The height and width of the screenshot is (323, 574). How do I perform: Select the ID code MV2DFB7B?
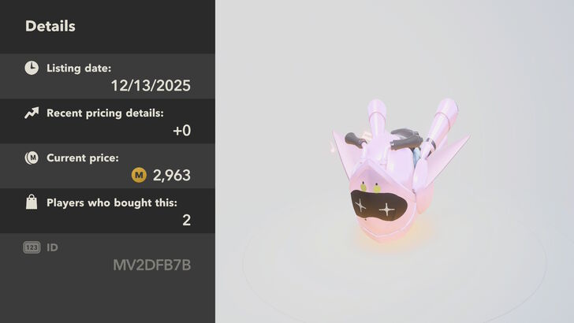pyautogui.click(x=152, y=265)
